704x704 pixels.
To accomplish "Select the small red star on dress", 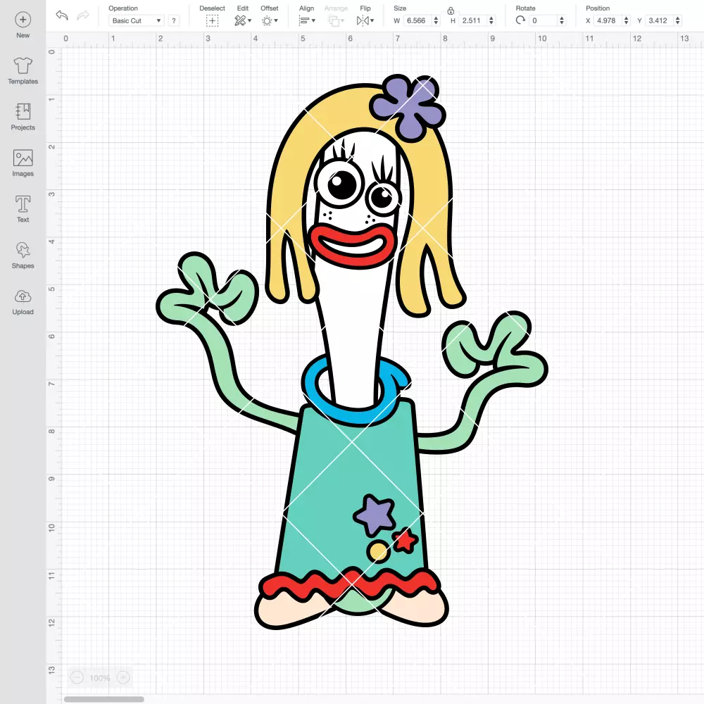I will click(405, 540).
